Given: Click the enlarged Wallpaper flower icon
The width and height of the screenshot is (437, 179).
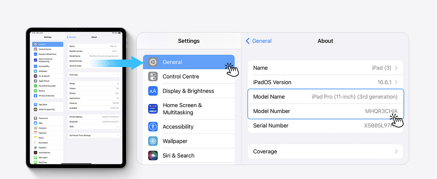Looking at the screenshot, I should [153, 141].
